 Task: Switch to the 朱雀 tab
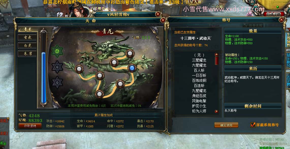(x=27, y=54)
